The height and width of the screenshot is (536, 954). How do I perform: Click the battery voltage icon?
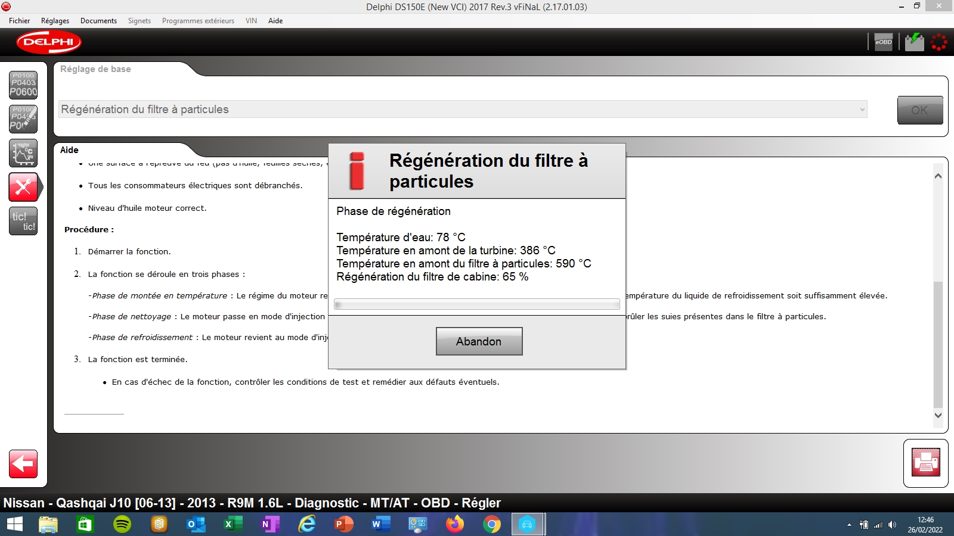click(x=914, y=42)
